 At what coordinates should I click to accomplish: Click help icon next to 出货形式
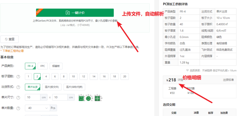point(18,87)
